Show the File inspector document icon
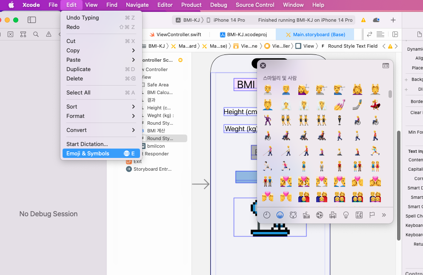Image resolution: width=423 pixels, height=275 pixels. click(x=419, y=34)
